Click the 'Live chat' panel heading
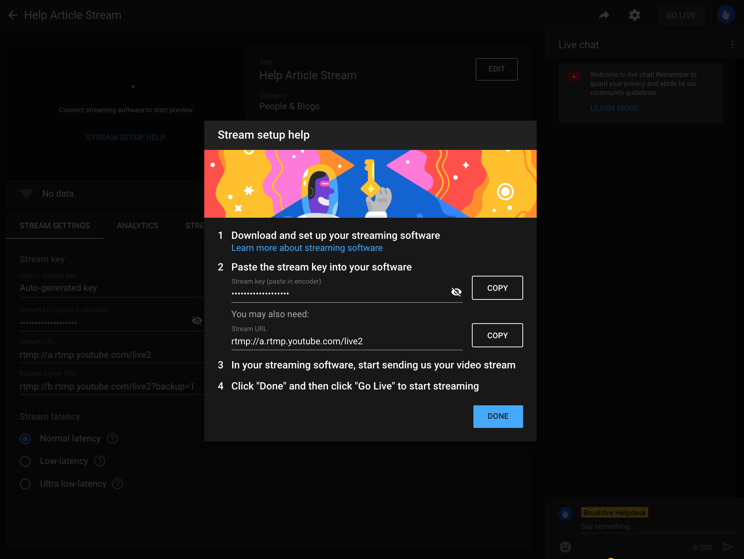 tap(579, 45)
